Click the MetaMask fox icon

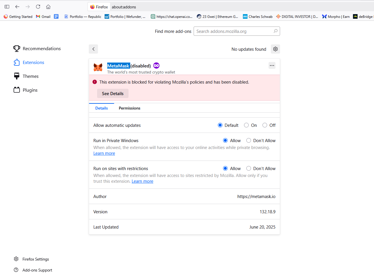pos(98,67)
